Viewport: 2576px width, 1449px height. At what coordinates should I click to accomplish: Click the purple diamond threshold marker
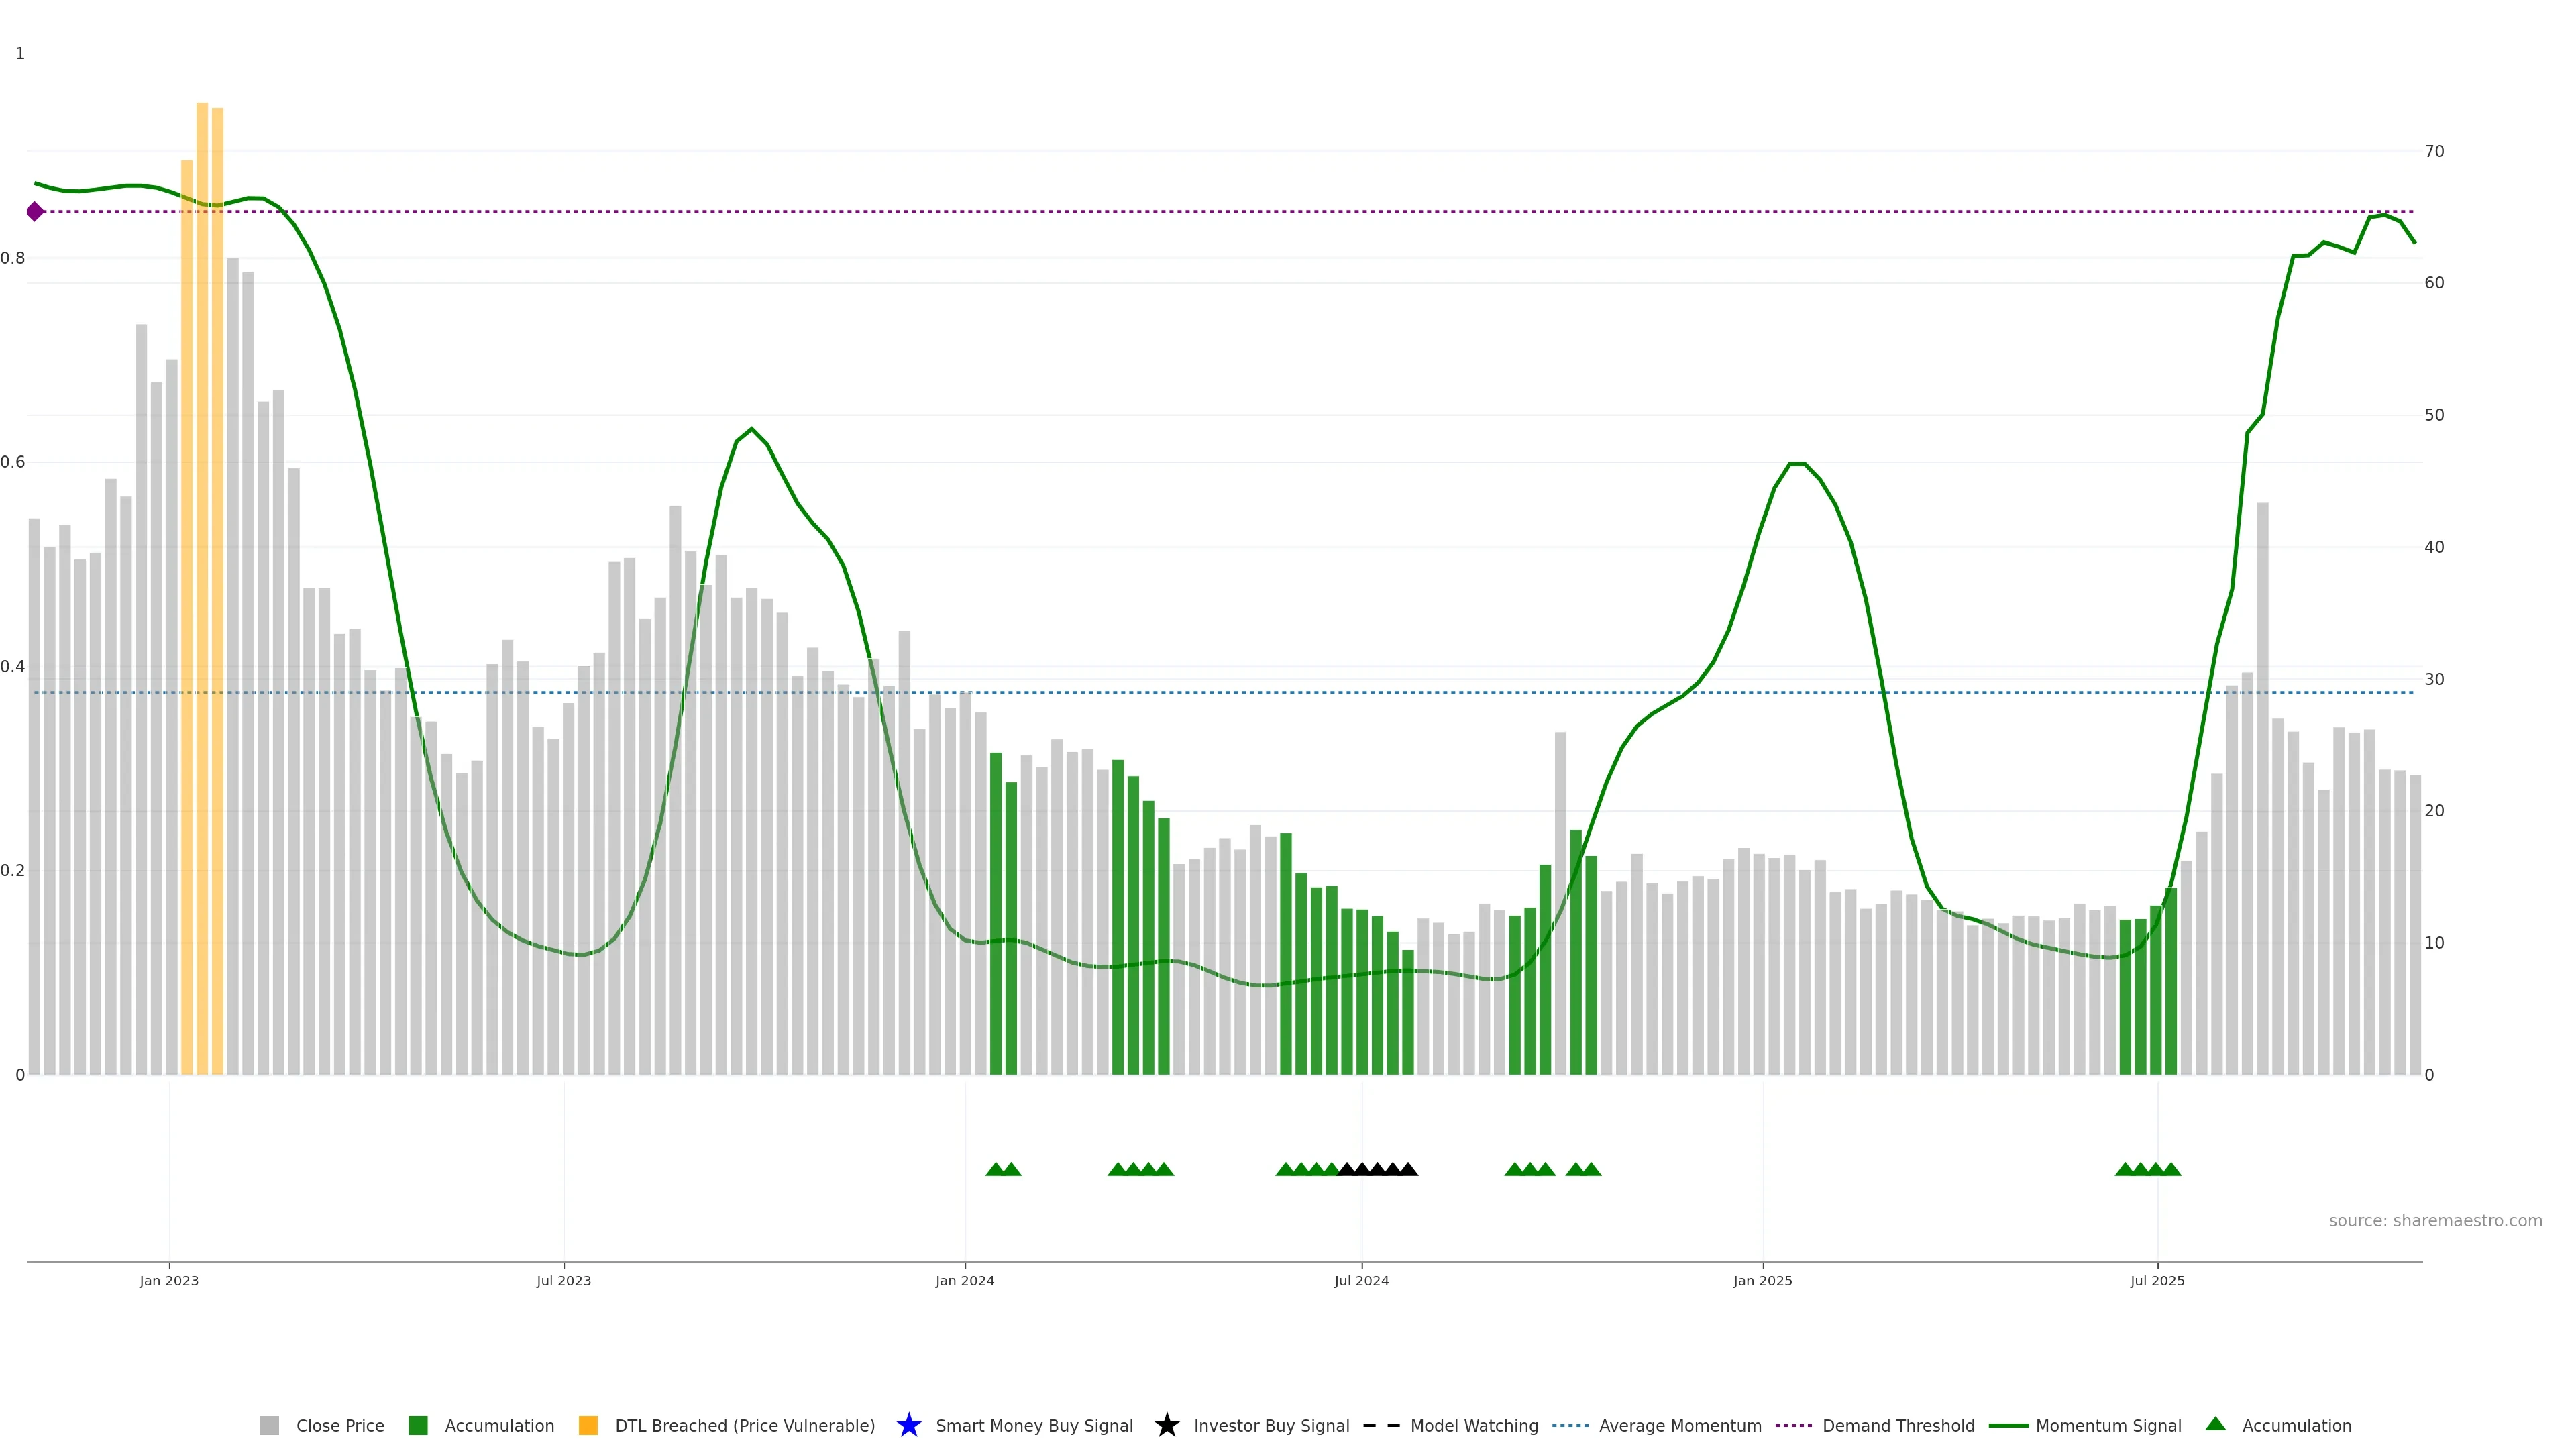click(x=35, y=211)
